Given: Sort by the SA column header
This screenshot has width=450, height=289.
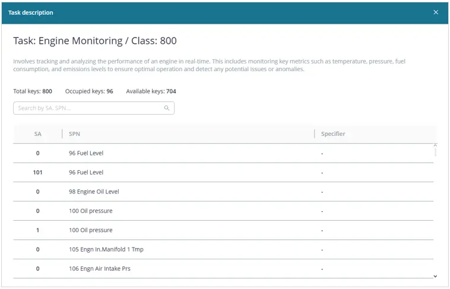Looking at the screenshot, I should [38, 134].
